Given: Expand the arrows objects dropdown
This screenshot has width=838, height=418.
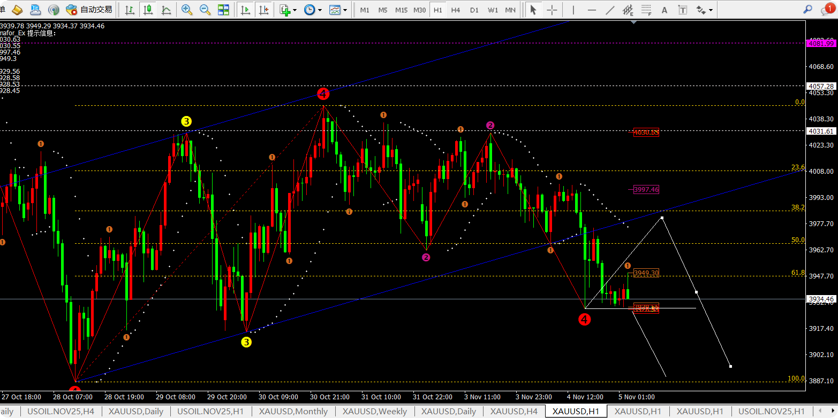Looking at the screenshot, I should coord(711,10).
